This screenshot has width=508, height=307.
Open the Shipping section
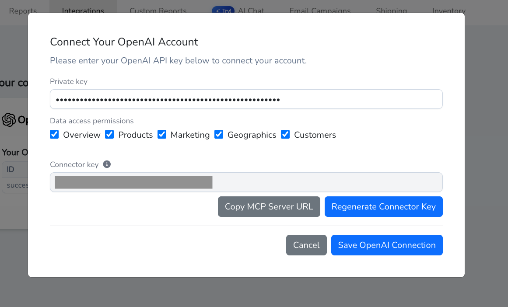pos(391,10)
